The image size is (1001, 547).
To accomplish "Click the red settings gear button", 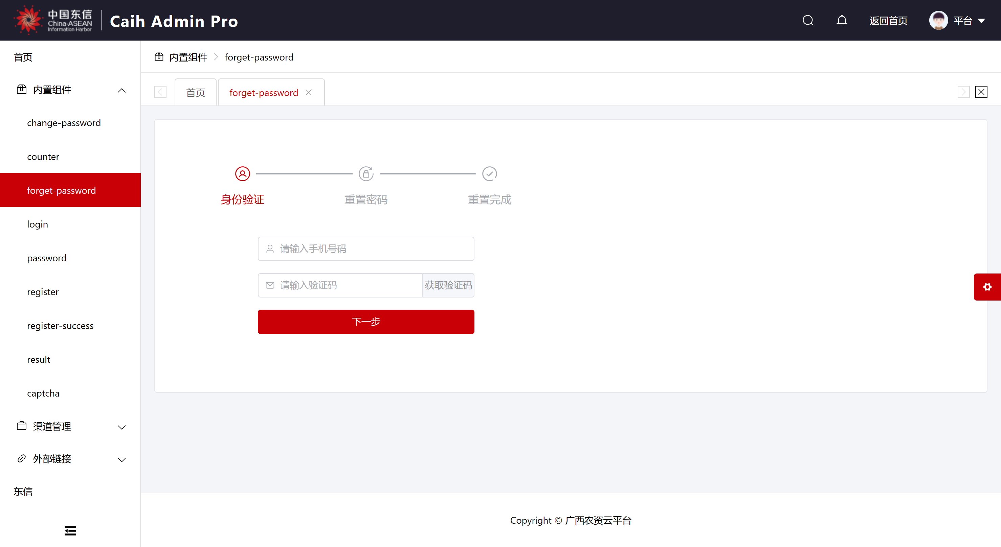I will (x=987, y=287).
